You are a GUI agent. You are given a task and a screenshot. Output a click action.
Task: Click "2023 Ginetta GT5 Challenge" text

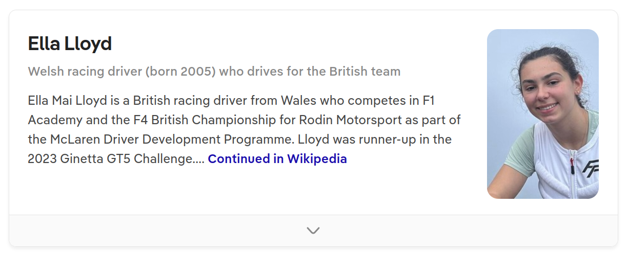click(110, 159)
